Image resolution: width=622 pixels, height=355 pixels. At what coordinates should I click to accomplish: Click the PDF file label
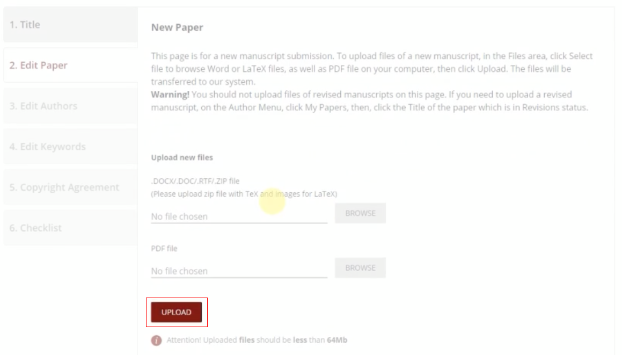pyautogui.click(x=164, y=249)
